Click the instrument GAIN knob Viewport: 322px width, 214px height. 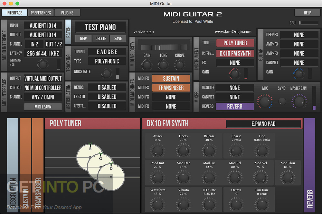tap(235, 74)
